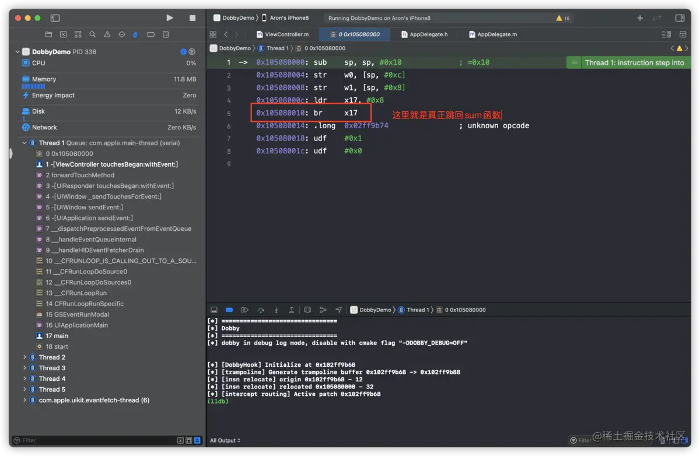Step into instruction
The image size is (700, 456).
276,310
